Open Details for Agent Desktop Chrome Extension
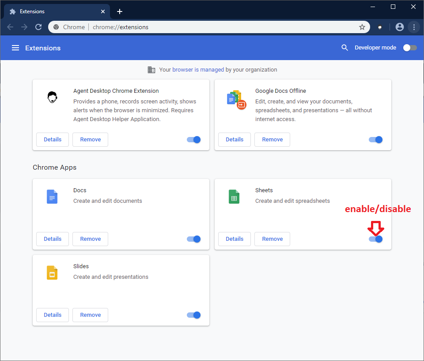The width and height of the screenshot is (424, 361). [53, 140]
